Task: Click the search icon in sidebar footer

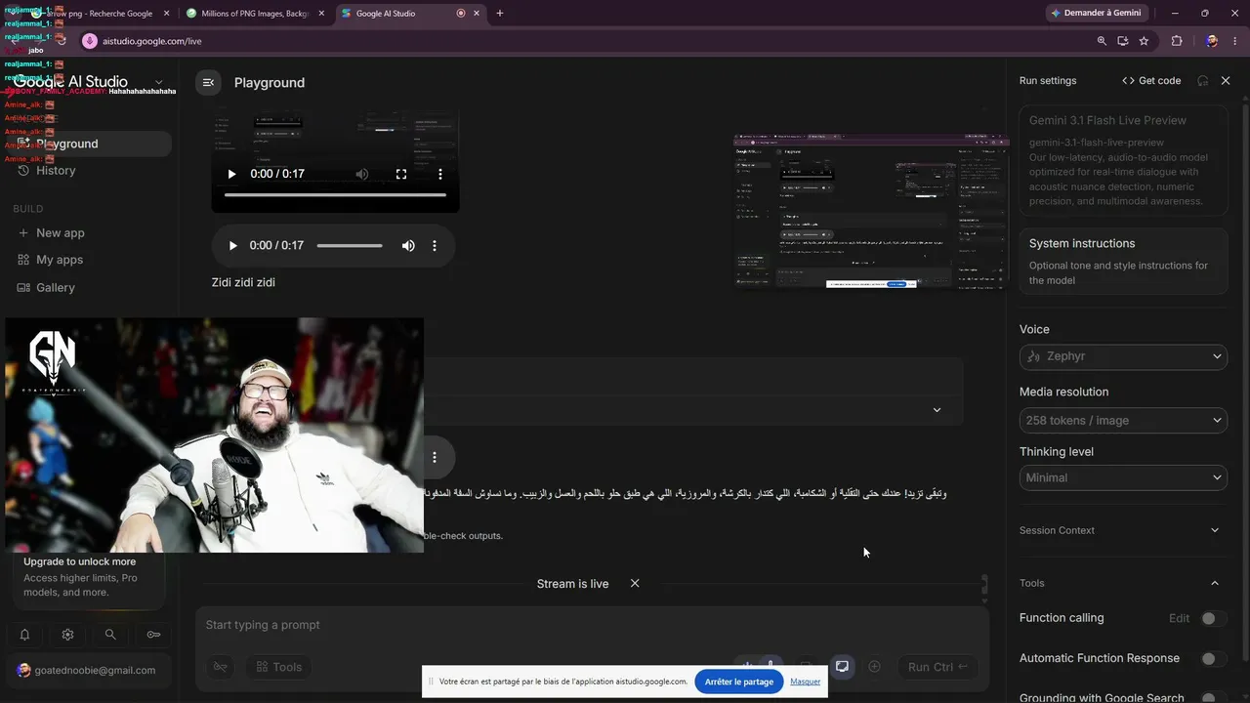Action: tap(110, 635)
